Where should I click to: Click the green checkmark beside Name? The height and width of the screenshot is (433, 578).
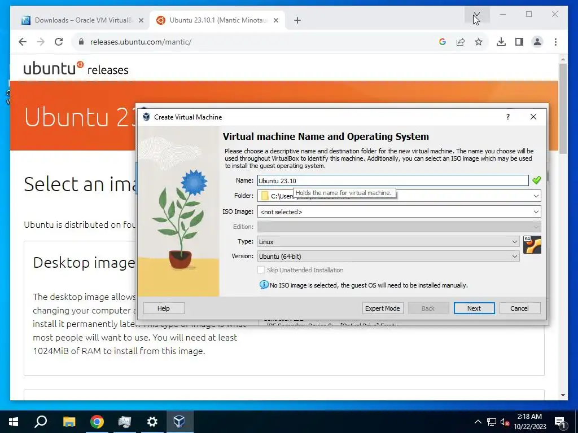pos(536,180)
